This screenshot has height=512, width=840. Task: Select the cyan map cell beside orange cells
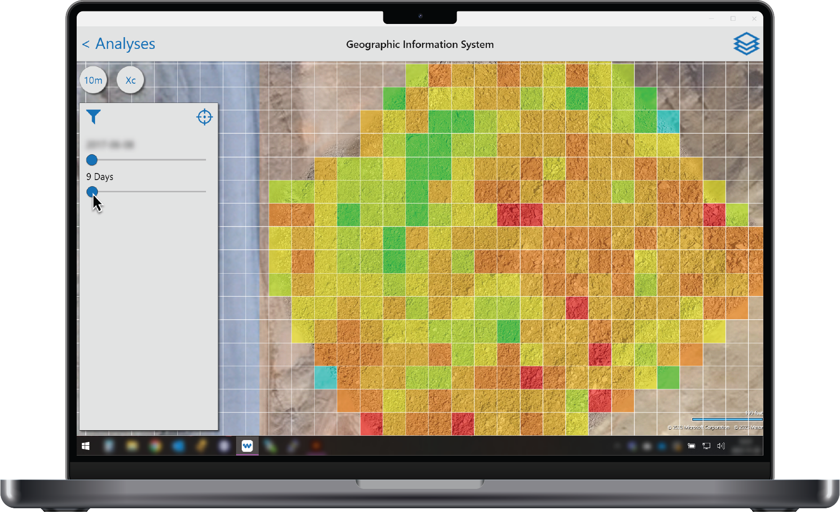click(x=325, y=378)
